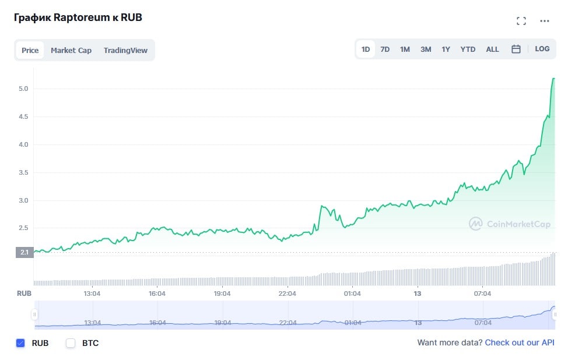
Task: Follow the Check out our API link
Action: 519,342
